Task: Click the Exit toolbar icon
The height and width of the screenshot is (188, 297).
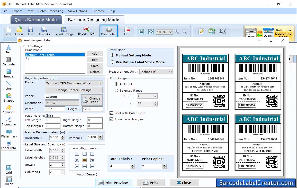Action: (127, 31)
